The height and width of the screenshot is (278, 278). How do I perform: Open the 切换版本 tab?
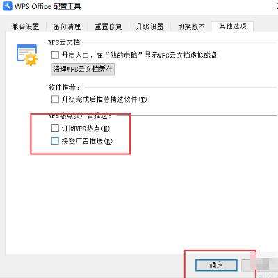pyautogui.click(x=191, y=26)
